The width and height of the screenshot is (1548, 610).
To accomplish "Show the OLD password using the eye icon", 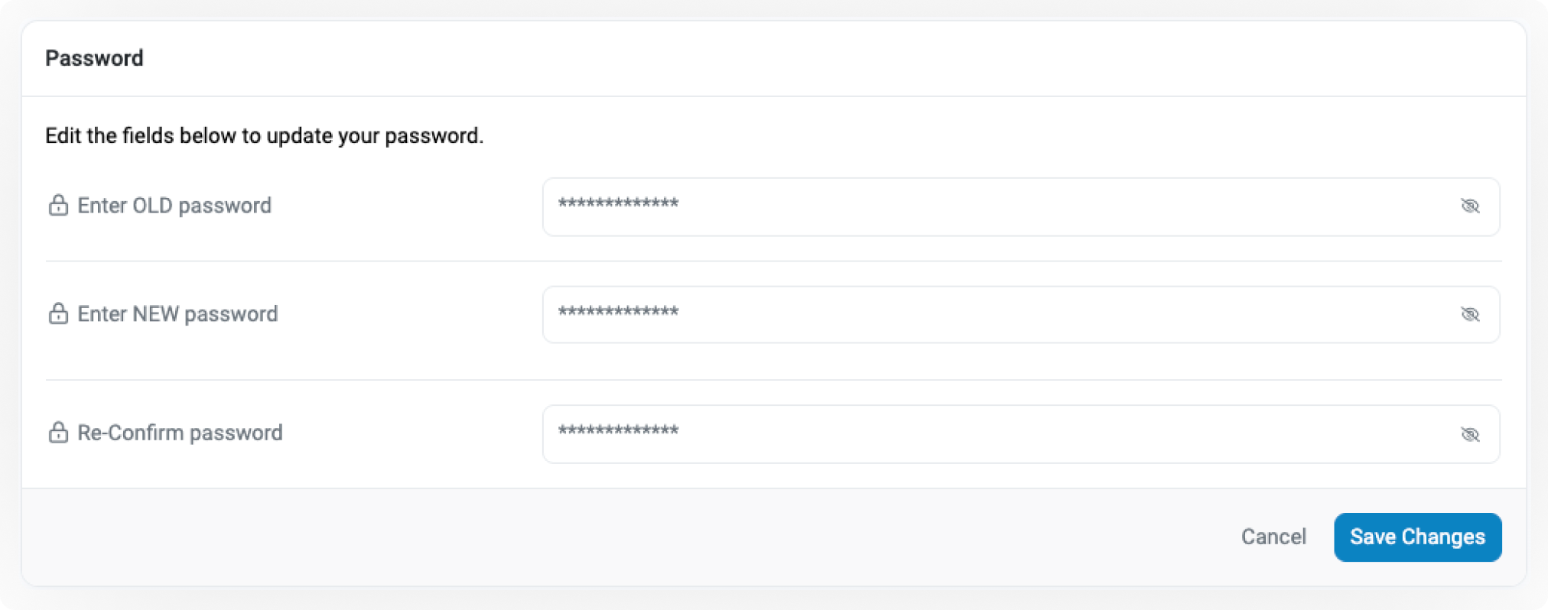I will point(1469,206).
